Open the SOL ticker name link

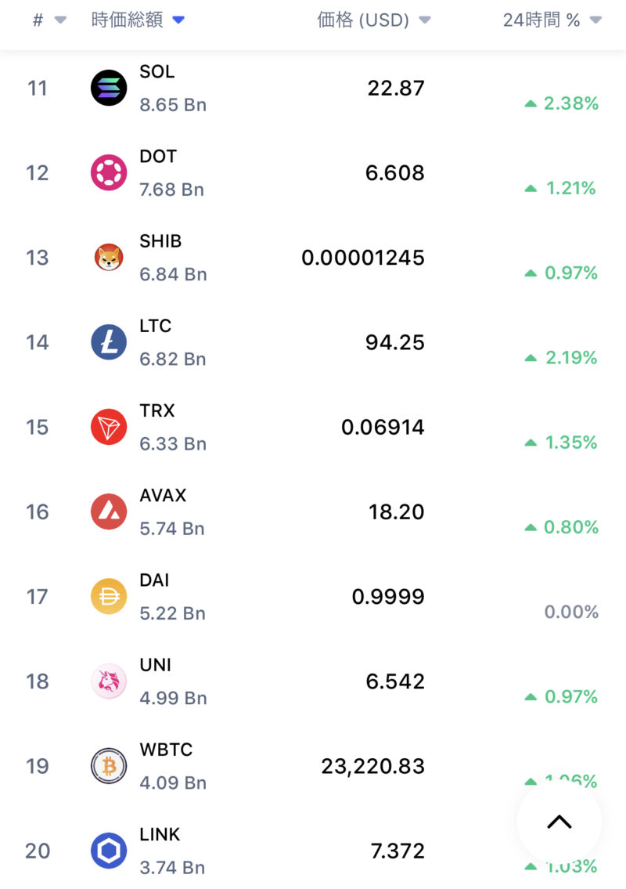[x=157, y=71]
